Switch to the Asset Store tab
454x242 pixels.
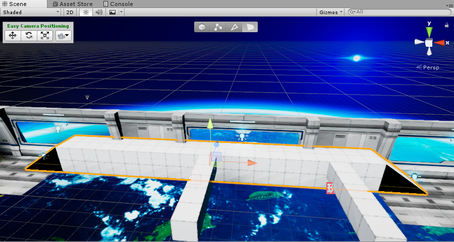pyautogui.click(x=73, y=4)
